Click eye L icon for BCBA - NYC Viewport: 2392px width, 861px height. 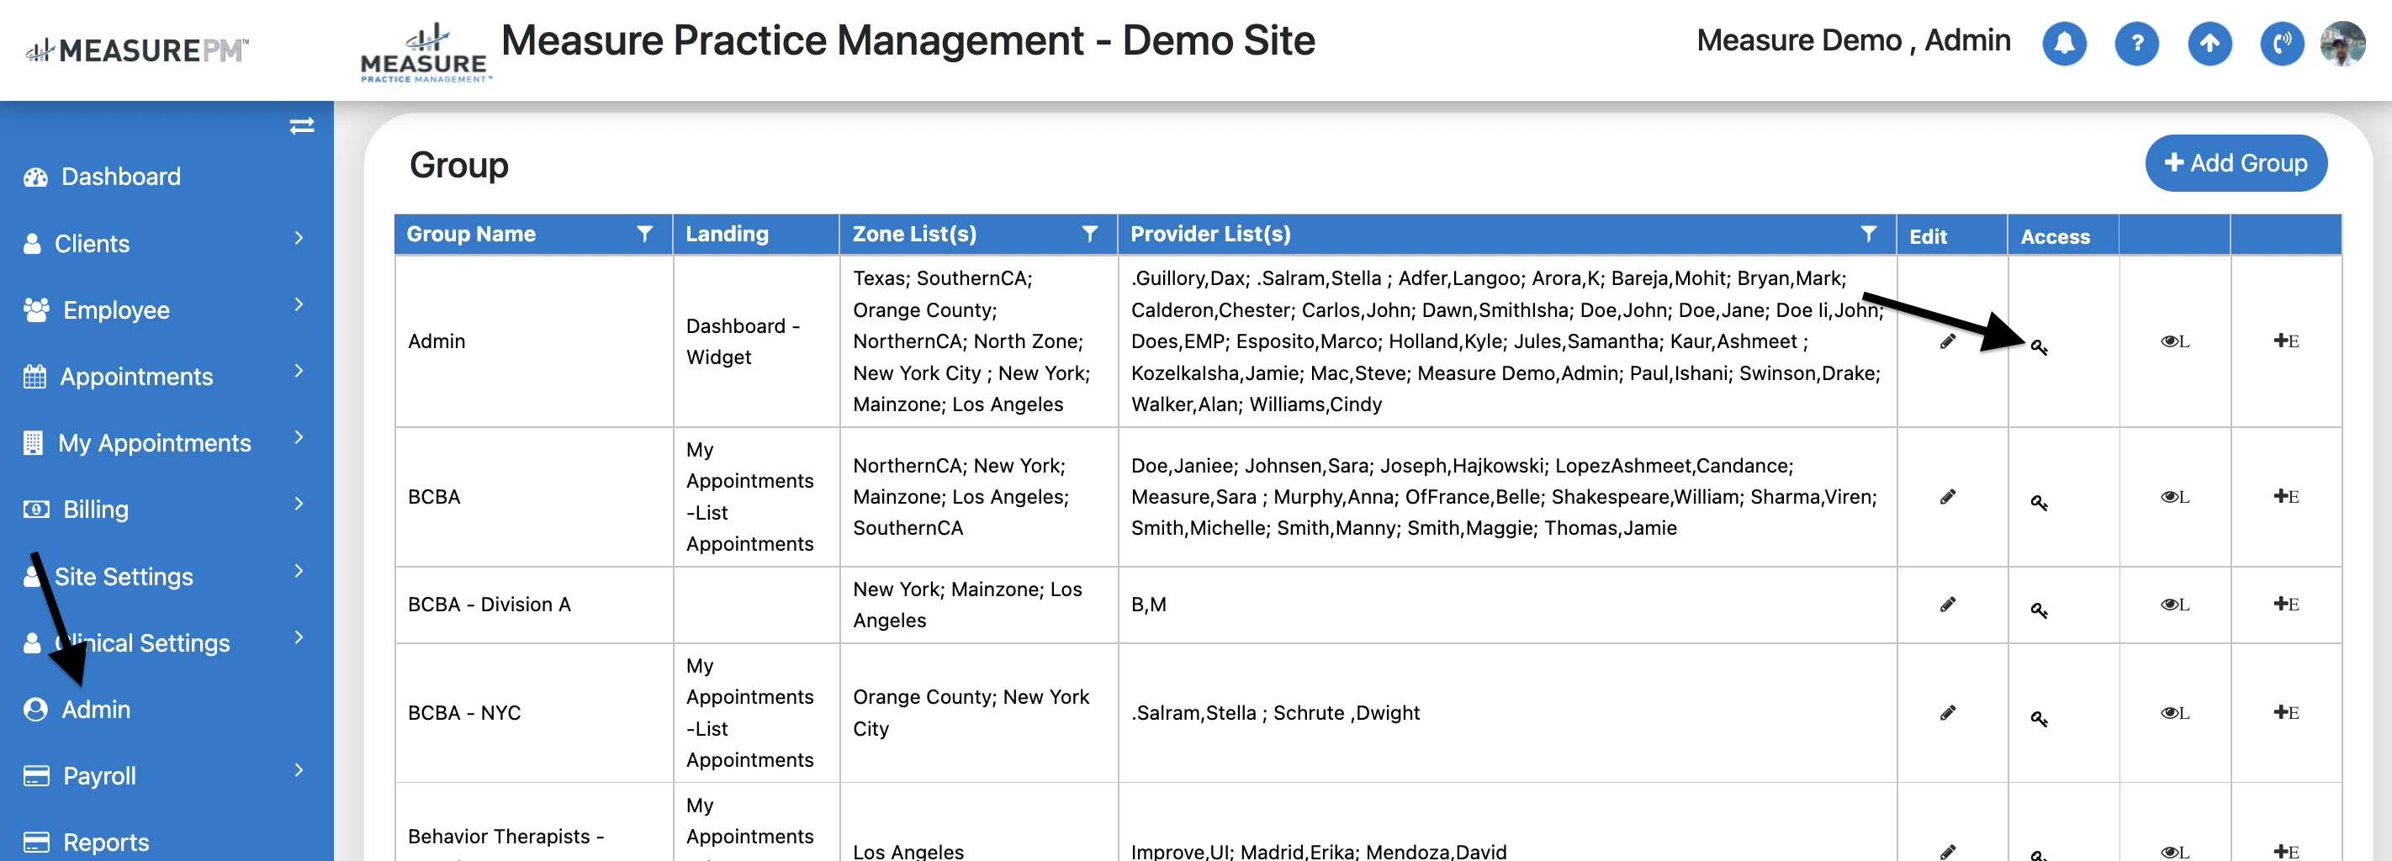click(x=2174, y=714)
